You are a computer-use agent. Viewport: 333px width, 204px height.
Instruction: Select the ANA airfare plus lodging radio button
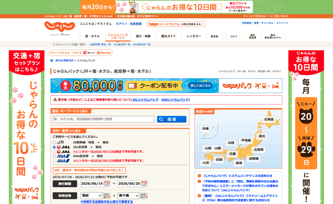click(54, 156)
